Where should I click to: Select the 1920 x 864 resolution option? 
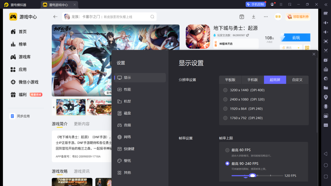tap(243, 109)
